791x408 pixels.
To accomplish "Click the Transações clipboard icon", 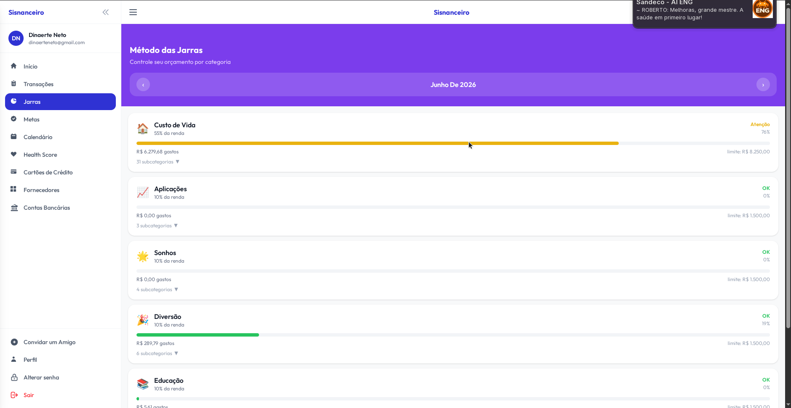I will [x=14, y=84].
